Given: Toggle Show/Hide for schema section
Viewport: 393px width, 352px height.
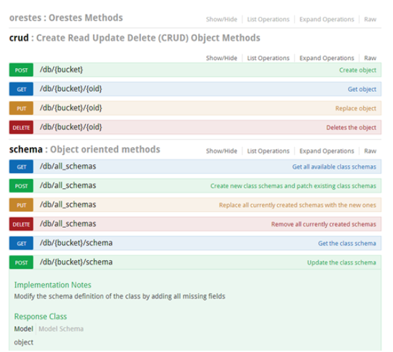Looking at the screenshot, I should [x=221, y=151].
